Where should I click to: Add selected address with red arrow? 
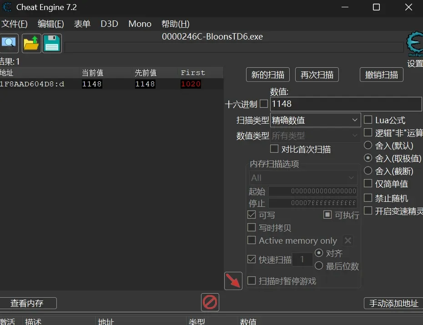click(233, 281)
